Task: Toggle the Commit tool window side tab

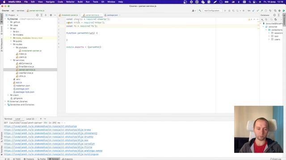Action: pos(2,30)
